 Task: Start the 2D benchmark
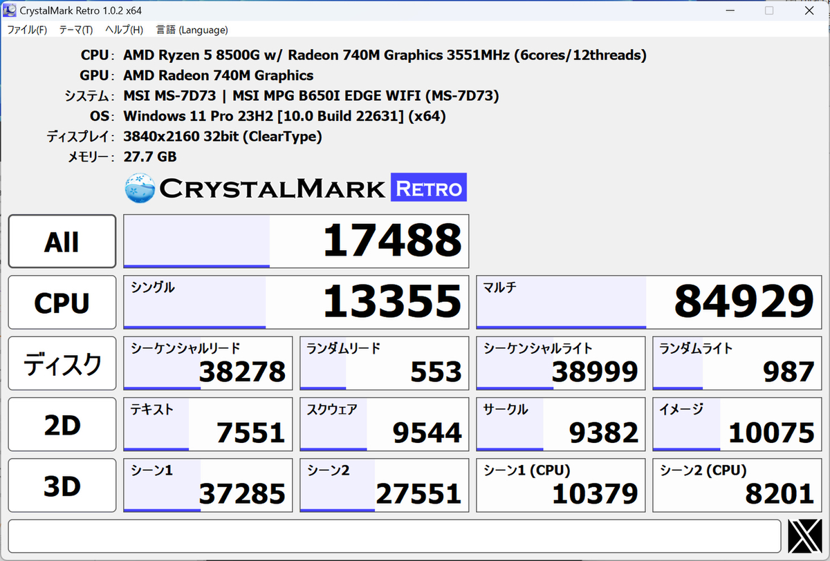click(x=62, y=424)
